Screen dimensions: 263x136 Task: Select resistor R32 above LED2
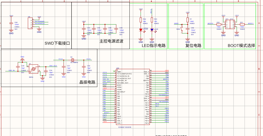(x=141, y=20)
